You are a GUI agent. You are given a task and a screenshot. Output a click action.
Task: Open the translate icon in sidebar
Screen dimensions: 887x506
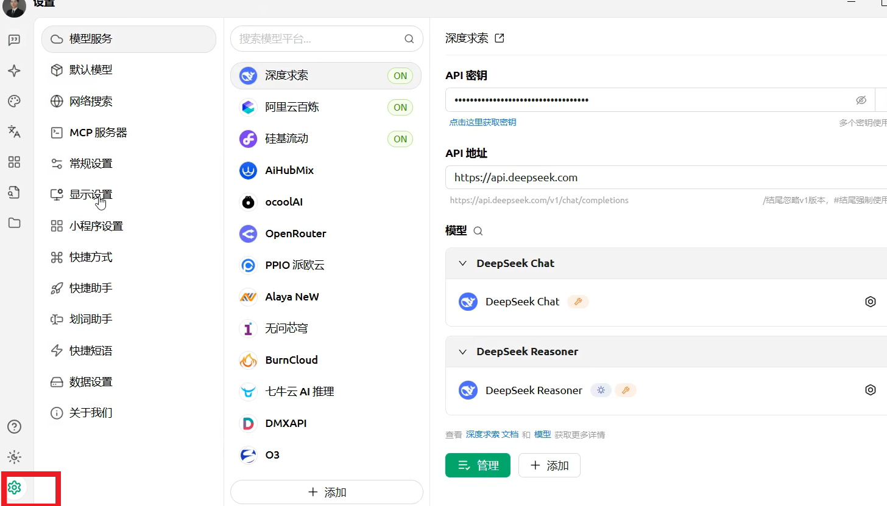(14, 131)
